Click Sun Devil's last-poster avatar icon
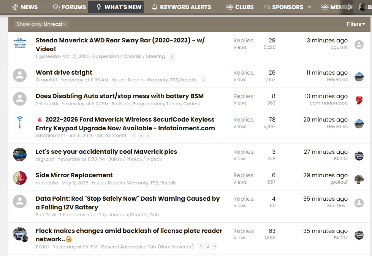372x256 pixels. tap(359, 203)
